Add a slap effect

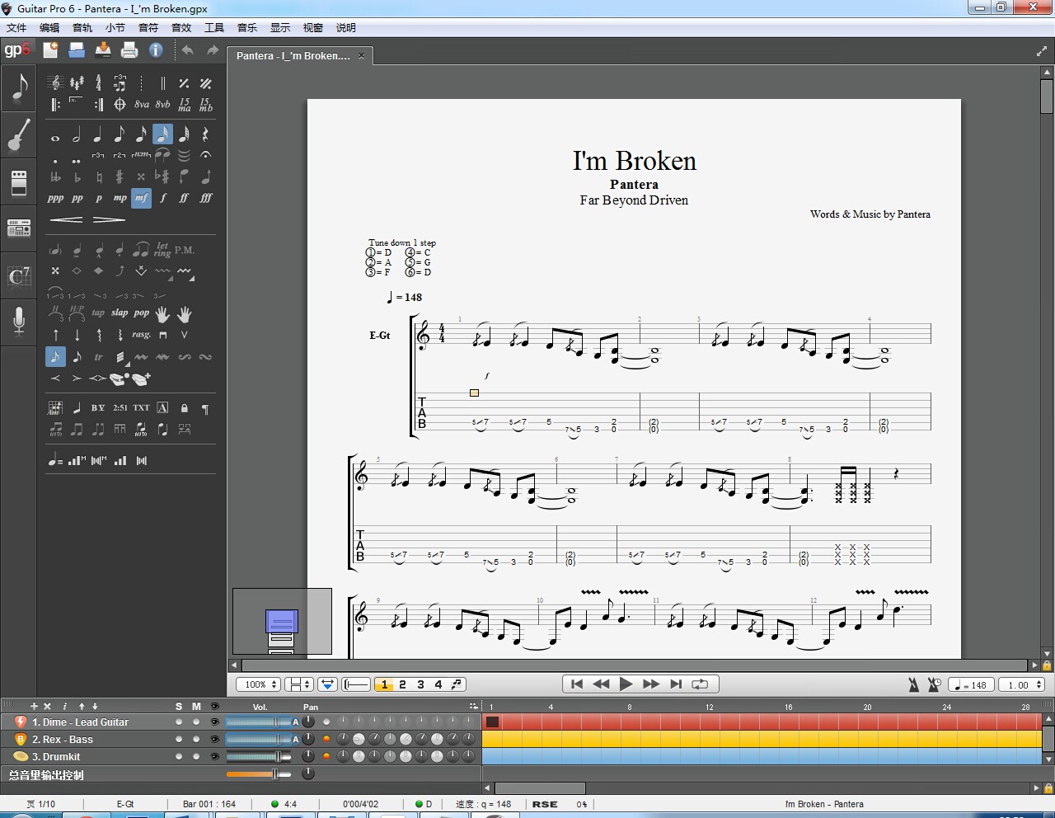[120, 313]
